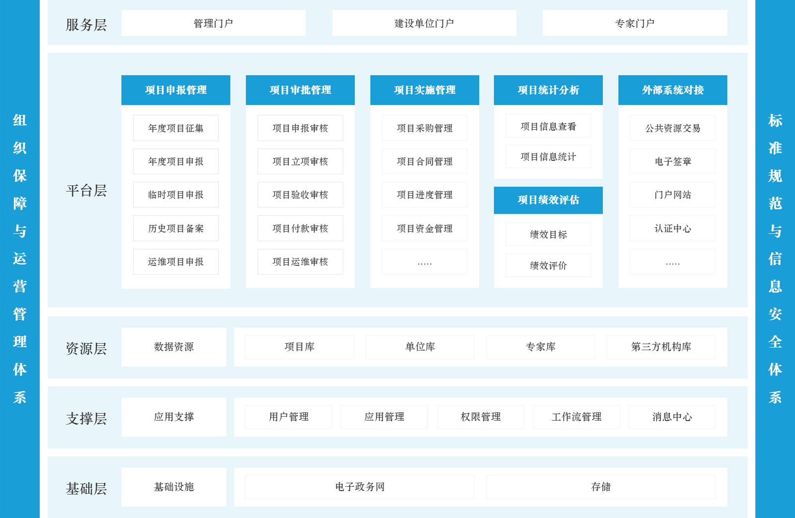Select the 绩效评价 item
The height and width of the screenshot is (518, 795).
[x=548, y=266]
